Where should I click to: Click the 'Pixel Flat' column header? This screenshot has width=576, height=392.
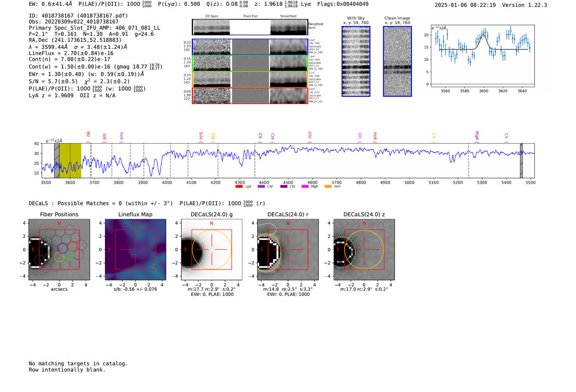pos(250,16)
